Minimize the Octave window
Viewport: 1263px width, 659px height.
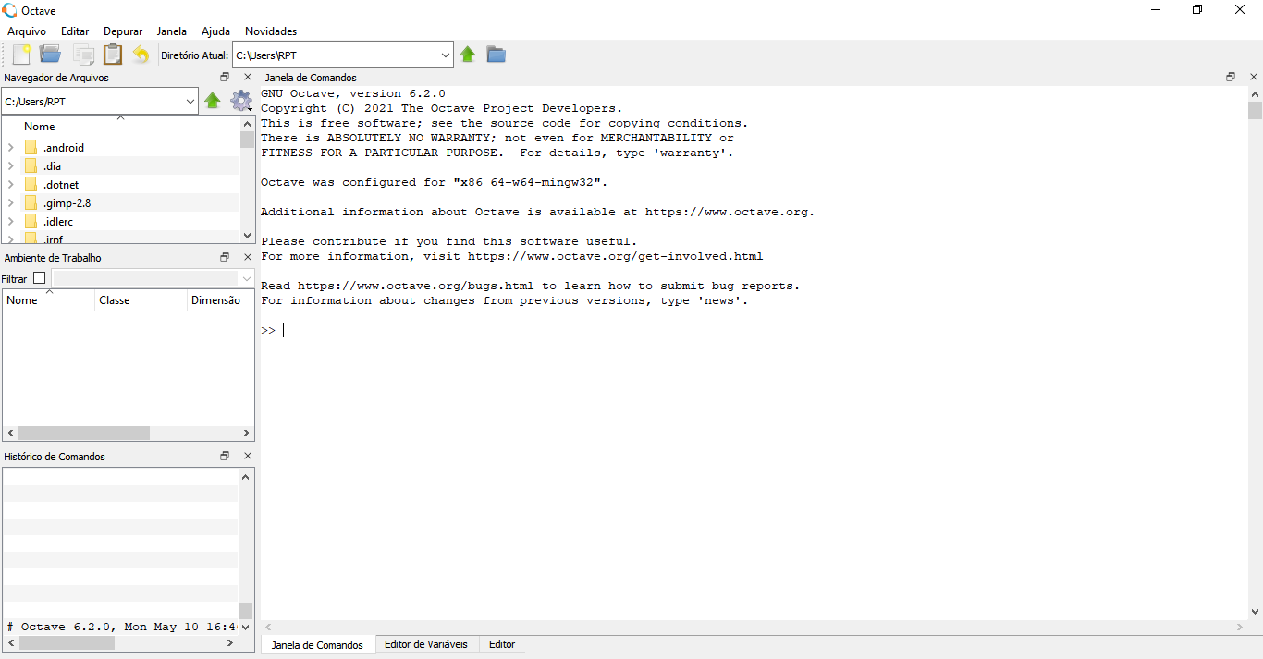pos(1156,10)
